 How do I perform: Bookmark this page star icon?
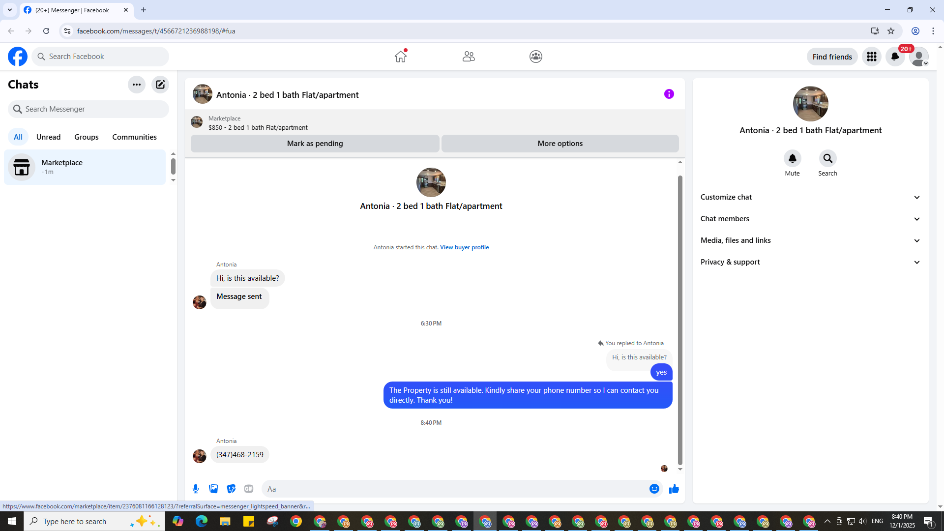click(x=891, y=31)
